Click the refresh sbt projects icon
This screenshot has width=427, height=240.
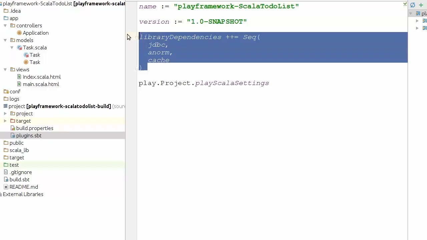click(x=413, y=5)
